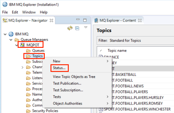Collapse the IBM MQ tree node
This screenshot has height=113, width=174.
pyautogui.click(x=5, y=34)
